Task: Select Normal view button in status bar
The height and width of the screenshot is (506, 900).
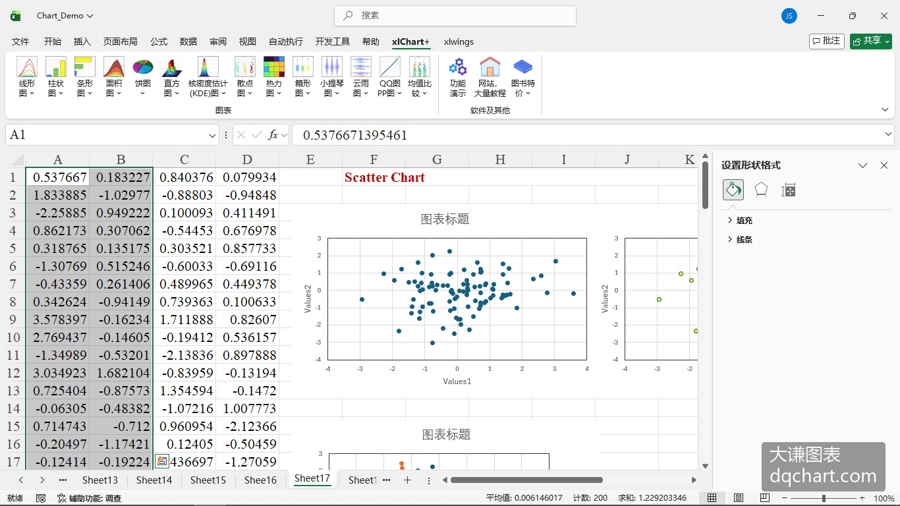Action: [712, 498]
